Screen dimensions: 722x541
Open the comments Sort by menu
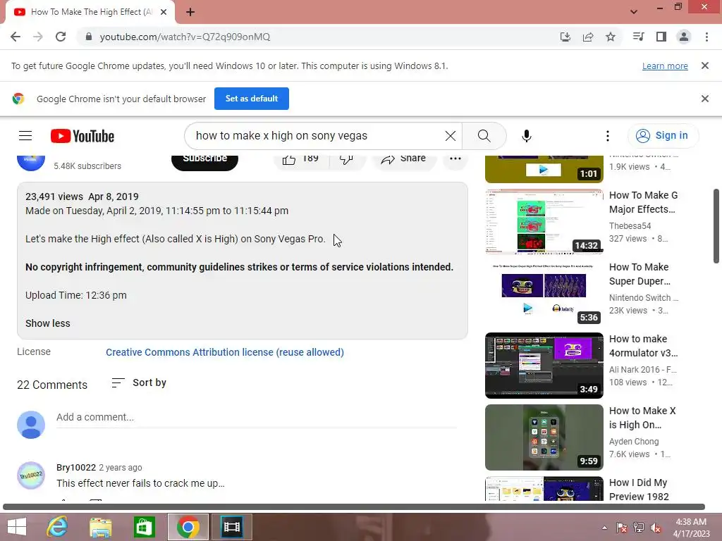click(x=139, y=383)
